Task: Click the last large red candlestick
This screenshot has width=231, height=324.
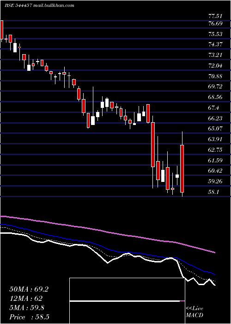Action: [182, 168]
